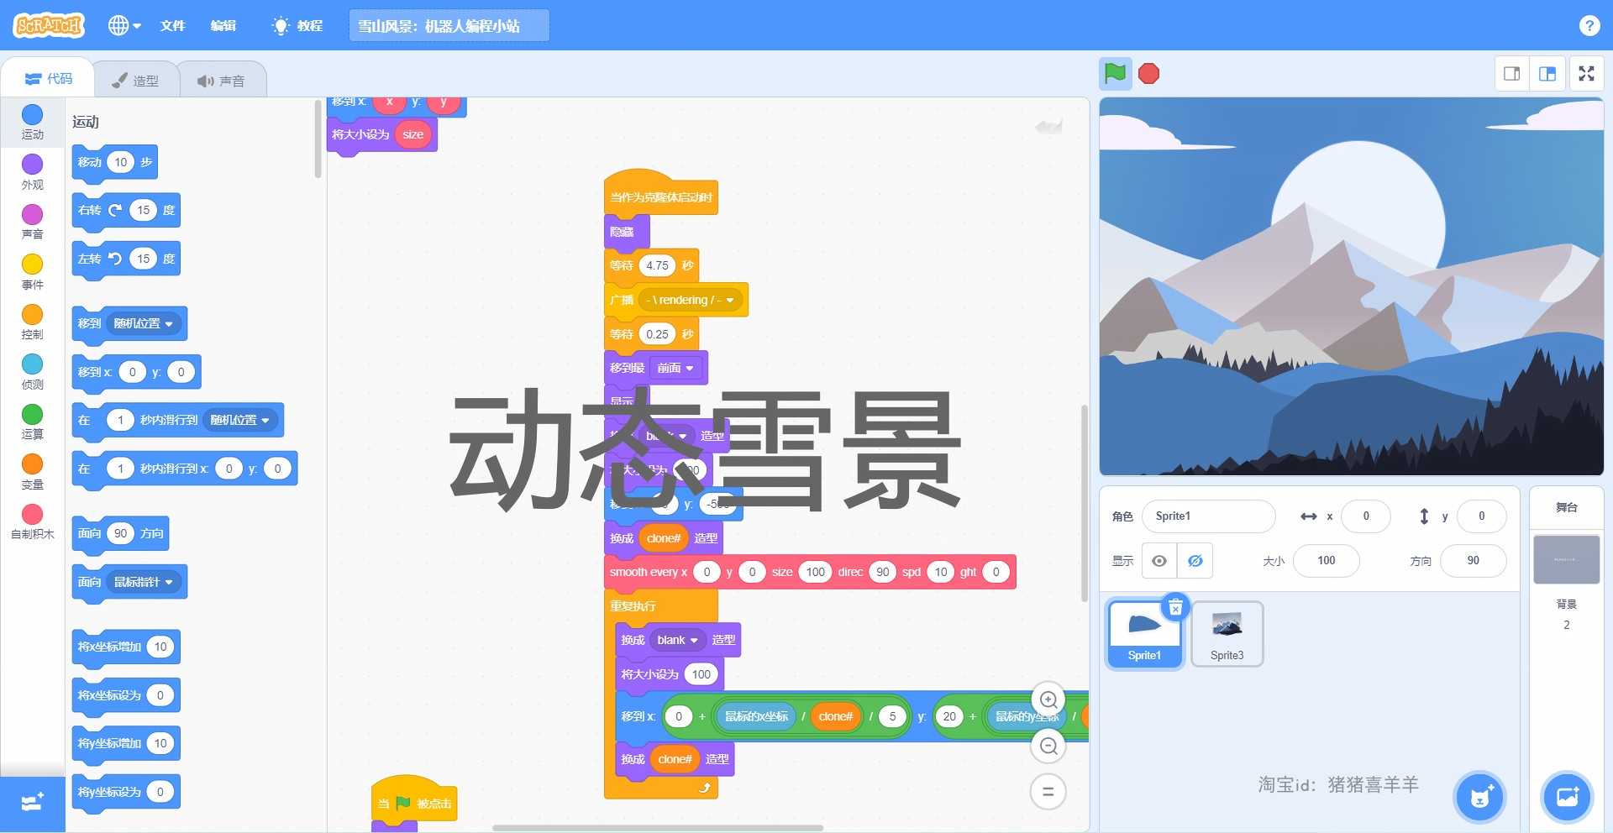The height and width of the screenshot is (833, 1613).
Task: Click the block palette vertical scrollbar
Action: 318,139
